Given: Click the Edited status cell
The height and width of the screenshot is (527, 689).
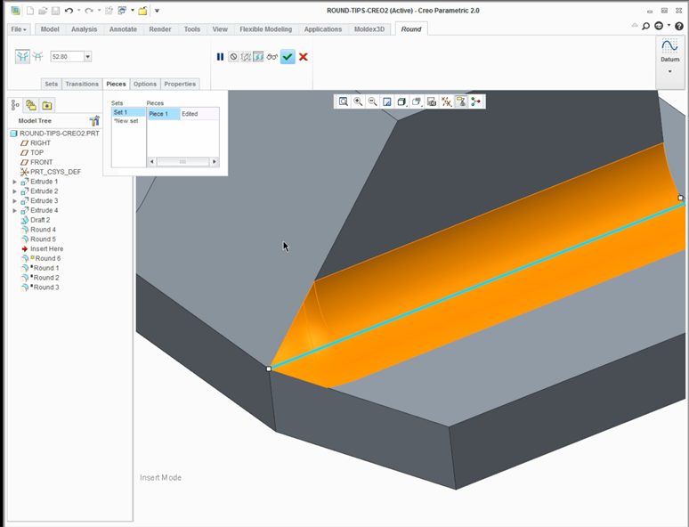Looking at the screenshot, I should pyautogui.click(x=199, y=114).
